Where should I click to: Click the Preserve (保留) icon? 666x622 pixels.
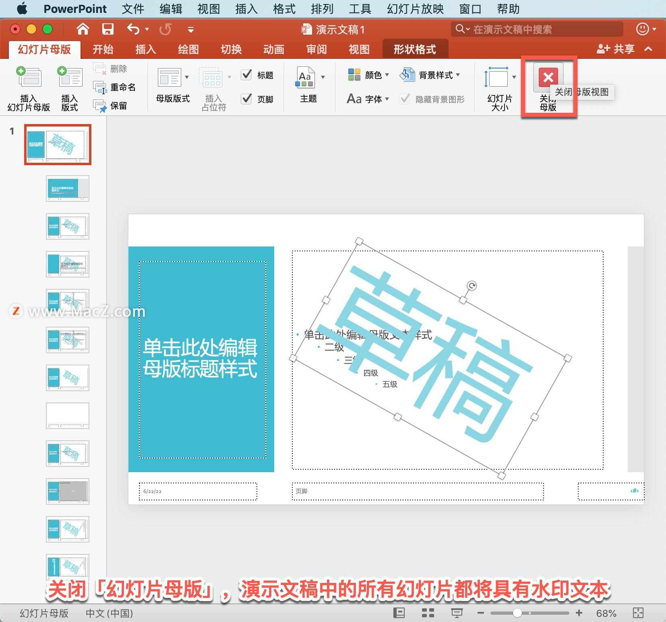pos(100,106)
